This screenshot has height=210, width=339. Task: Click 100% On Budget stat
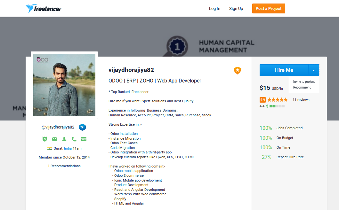[x=276, y=138]
